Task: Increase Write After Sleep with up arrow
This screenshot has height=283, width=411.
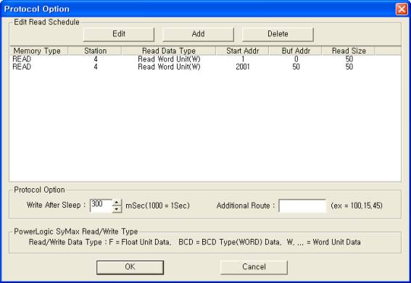Action: (117, 203)
